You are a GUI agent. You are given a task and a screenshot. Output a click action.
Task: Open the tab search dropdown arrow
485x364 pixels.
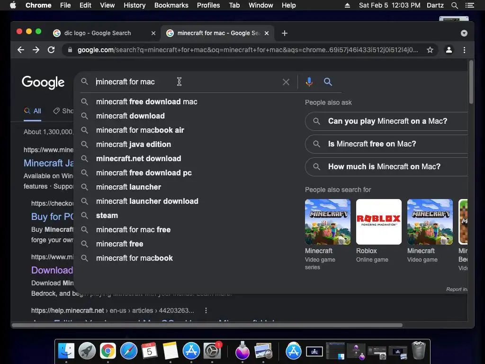[464, 33]
